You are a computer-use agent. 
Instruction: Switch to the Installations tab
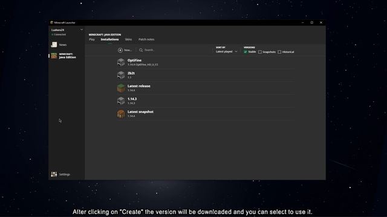[109, 39]
